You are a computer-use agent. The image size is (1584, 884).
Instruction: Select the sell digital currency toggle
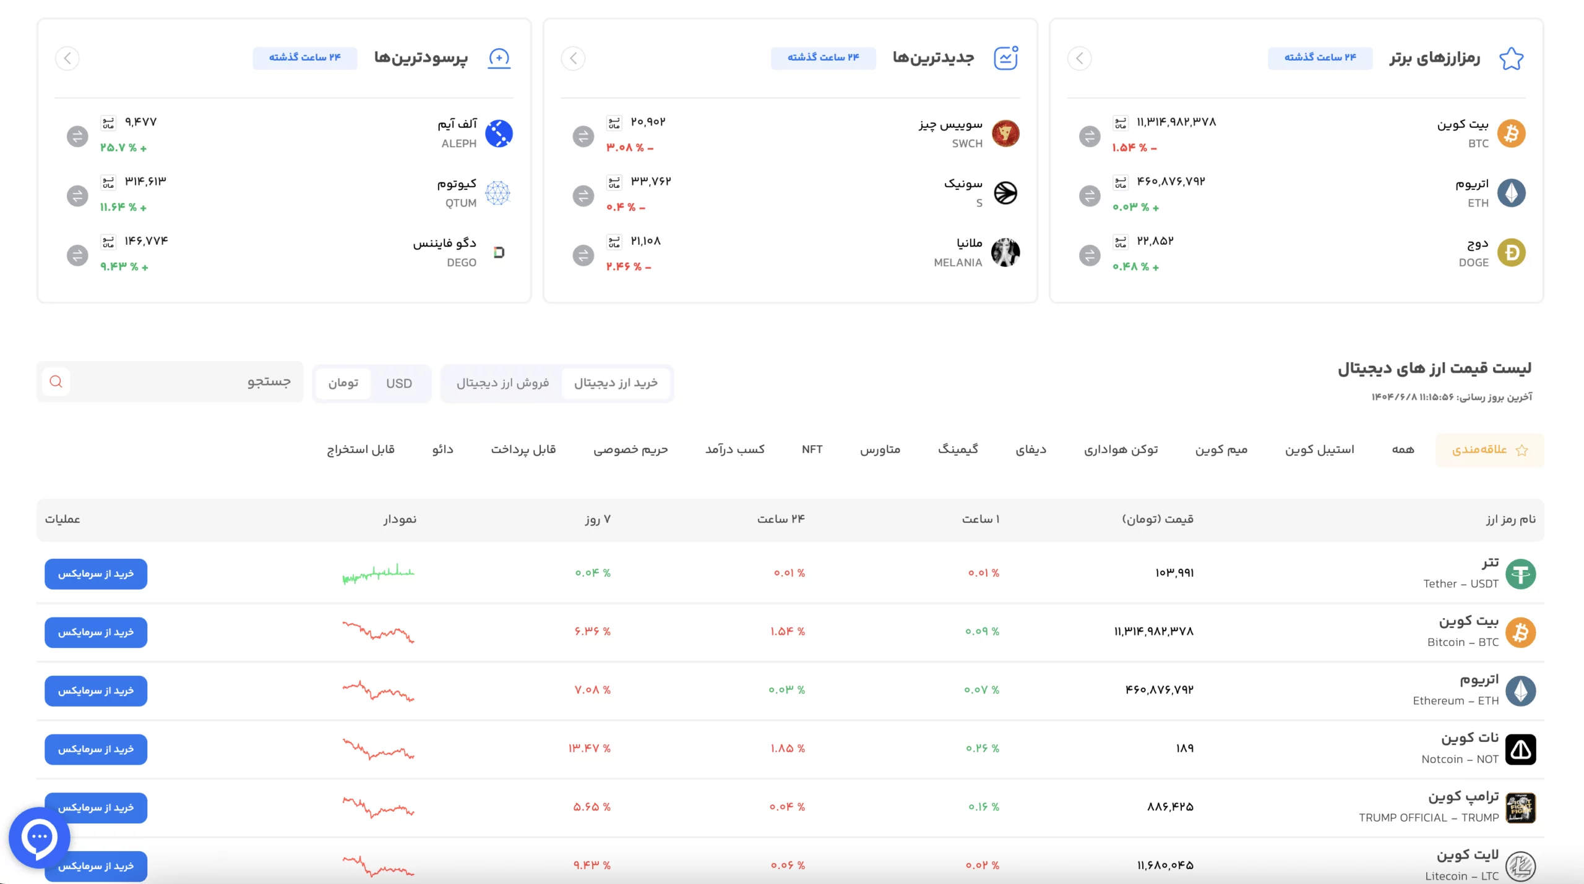[502, 383]
